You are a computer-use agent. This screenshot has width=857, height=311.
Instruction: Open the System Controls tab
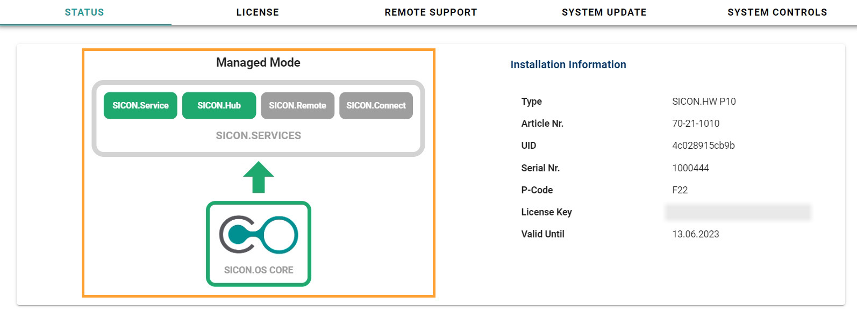(777, 12)
